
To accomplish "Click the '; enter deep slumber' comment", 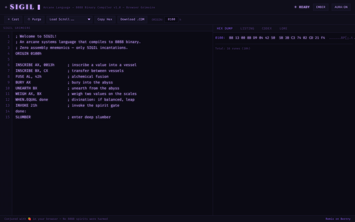I will (x=89, y=117).
